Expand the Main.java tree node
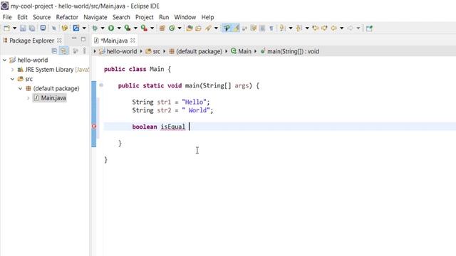 click(28, 98)
